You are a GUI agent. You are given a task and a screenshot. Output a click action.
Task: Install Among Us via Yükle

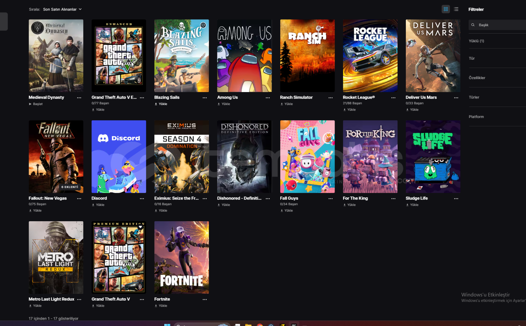tap(224, 104)
